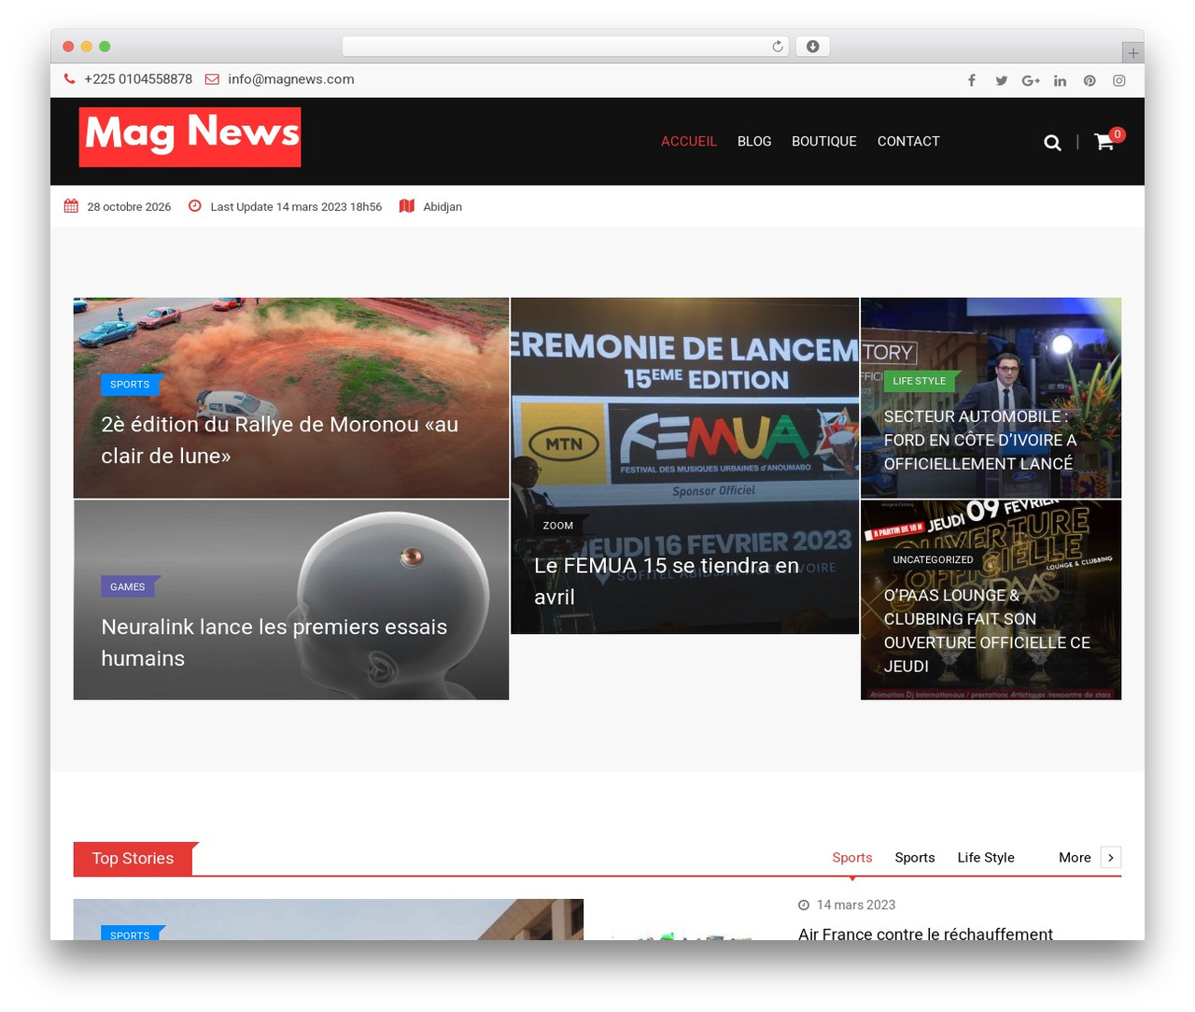Open the Google Plus social icon
1195x1012 pixels.
(1031, 80)
